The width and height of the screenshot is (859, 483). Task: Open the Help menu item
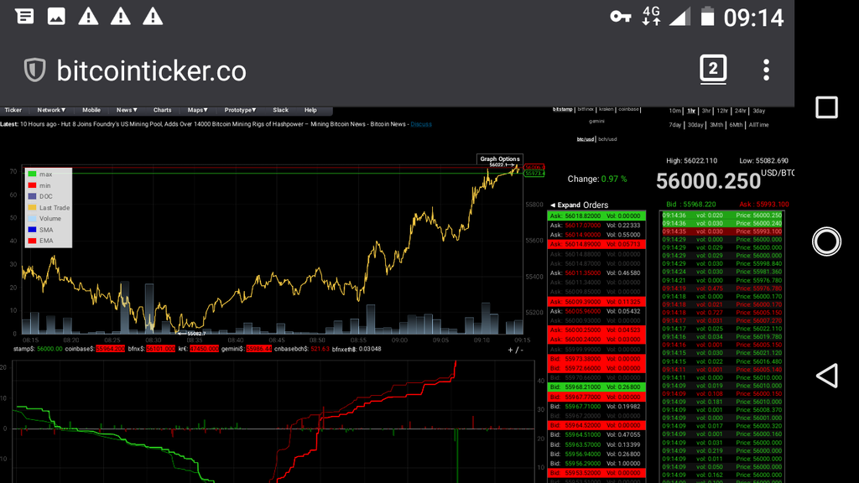[310, 110]
